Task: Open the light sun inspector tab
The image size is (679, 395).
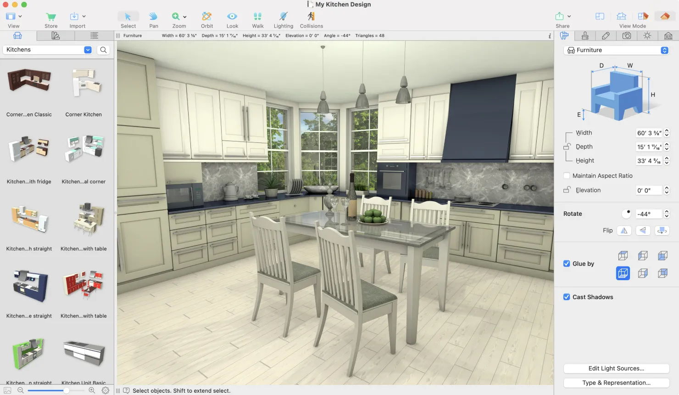Action: (647, 36)
